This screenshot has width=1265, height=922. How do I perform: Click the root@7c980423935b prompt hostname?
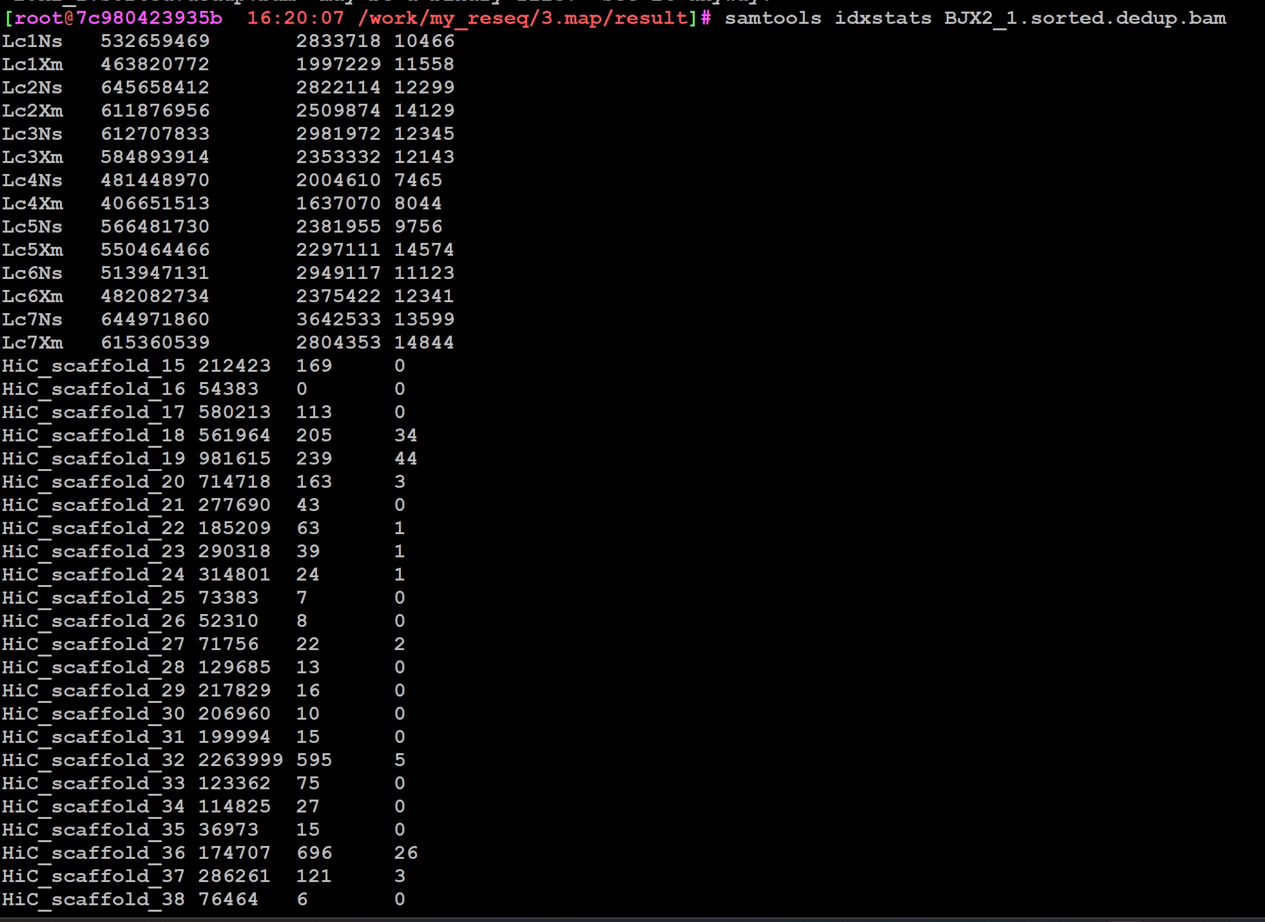tap(119, 18)
